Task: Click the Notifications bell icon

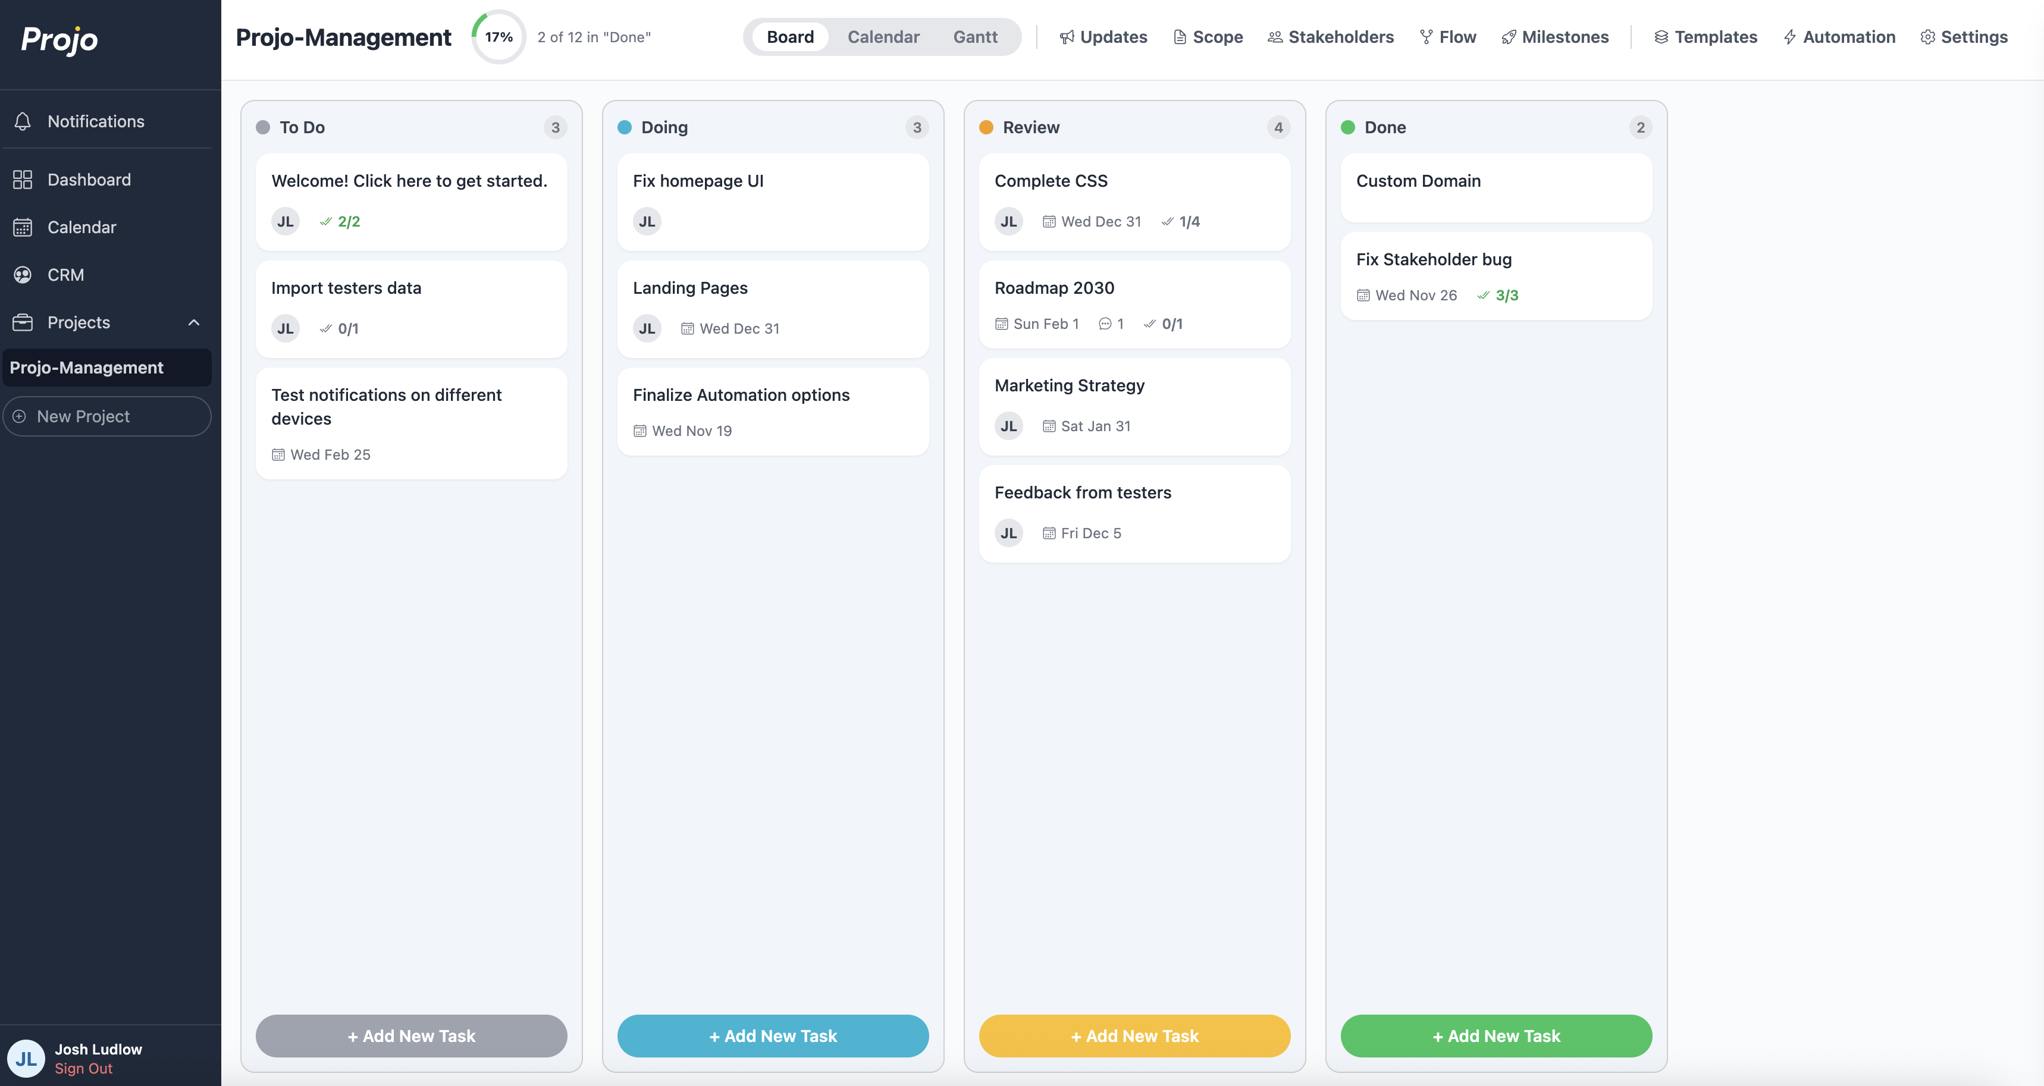Action: (22, 121)
